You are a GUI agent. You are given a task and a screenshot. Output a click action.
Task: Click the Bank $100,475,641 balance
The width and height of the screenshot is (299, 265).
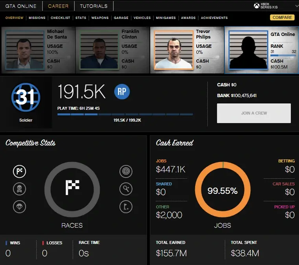tap(237, 96)
